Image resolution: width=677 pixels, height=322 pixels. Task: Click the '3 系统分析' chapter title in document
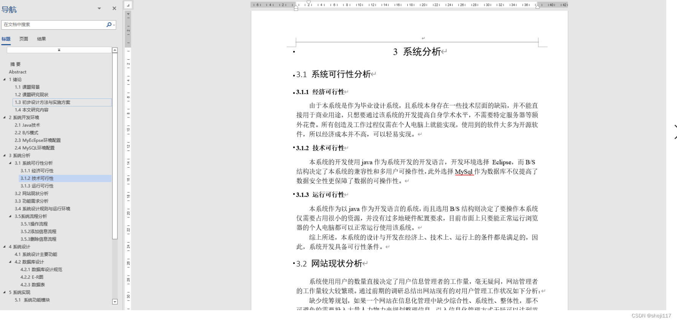coord(417,52)
